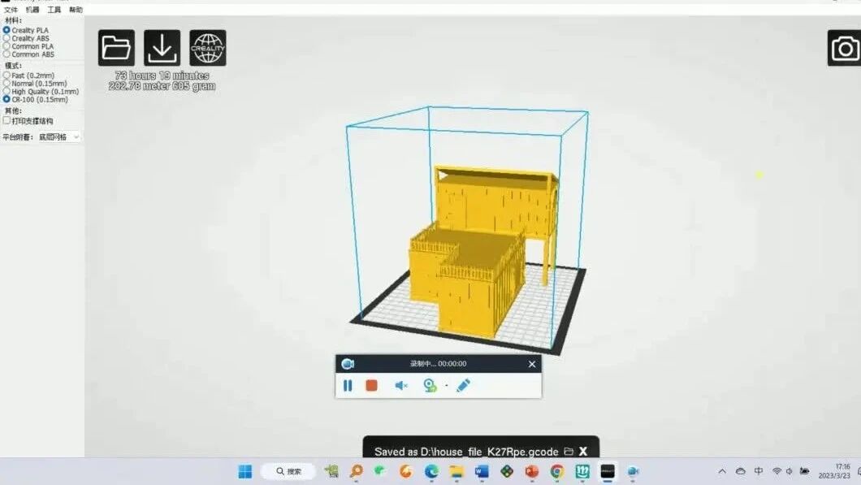Click the Windows Start button

tap(245, 471)
